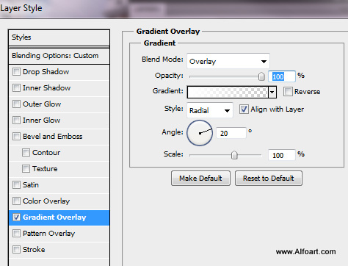Tick the Inner Glow checkbox
This screenshot has width=348, height=266.
(16, 121)
